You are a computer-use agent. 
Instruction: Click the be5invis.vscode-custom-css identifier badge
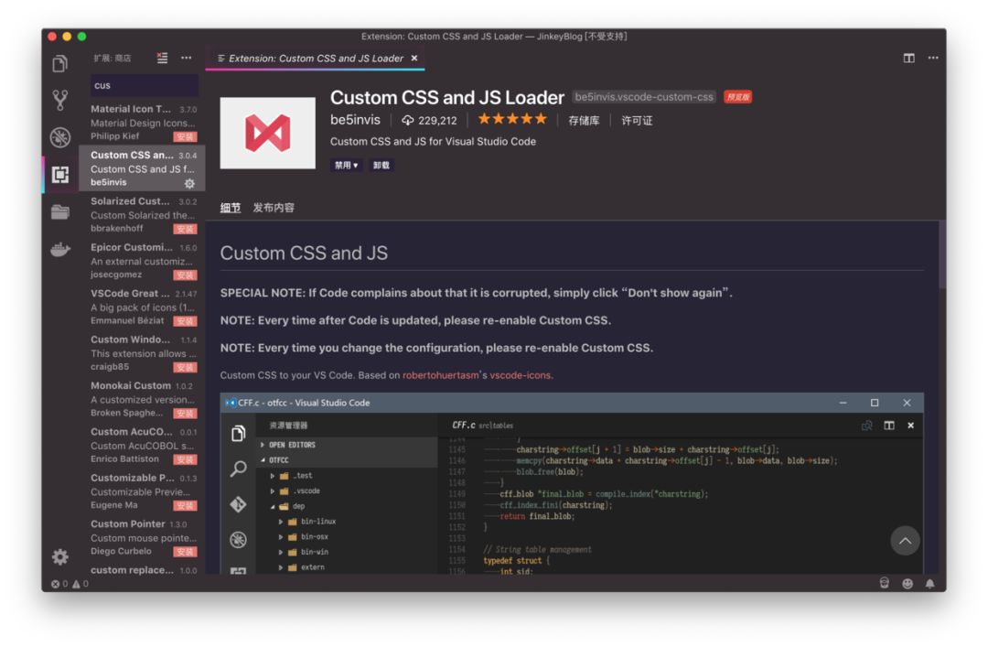tap(644, 96)
